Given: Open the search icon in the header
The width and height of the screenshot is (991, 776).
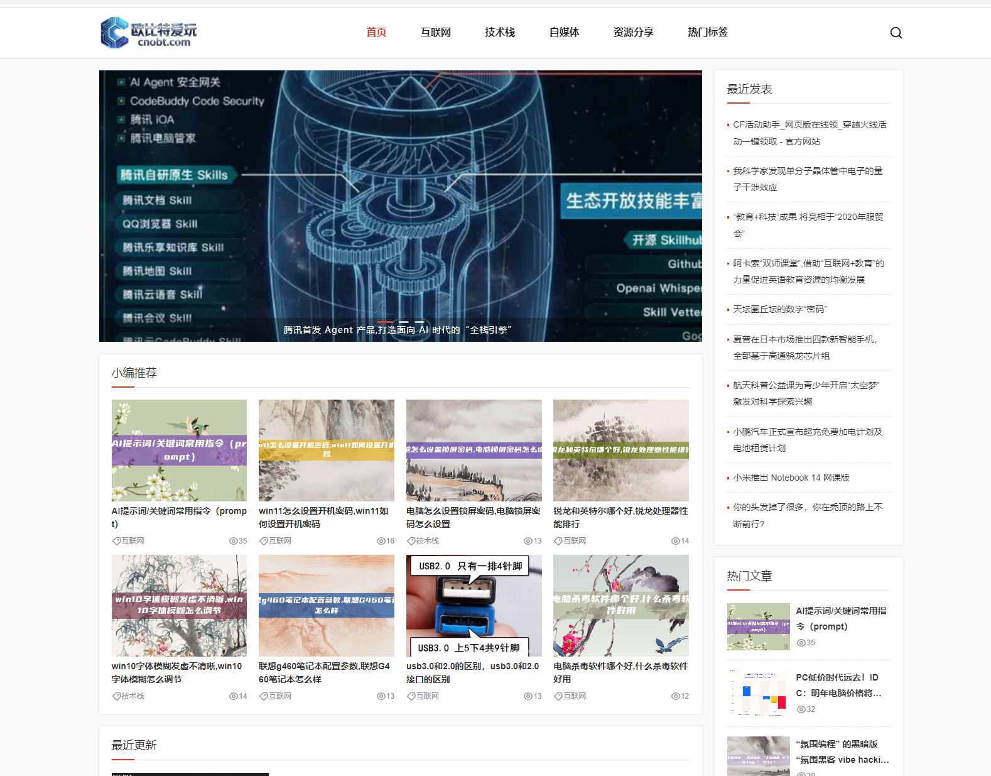Looking at the screenshot, I should tap(896, 33).
